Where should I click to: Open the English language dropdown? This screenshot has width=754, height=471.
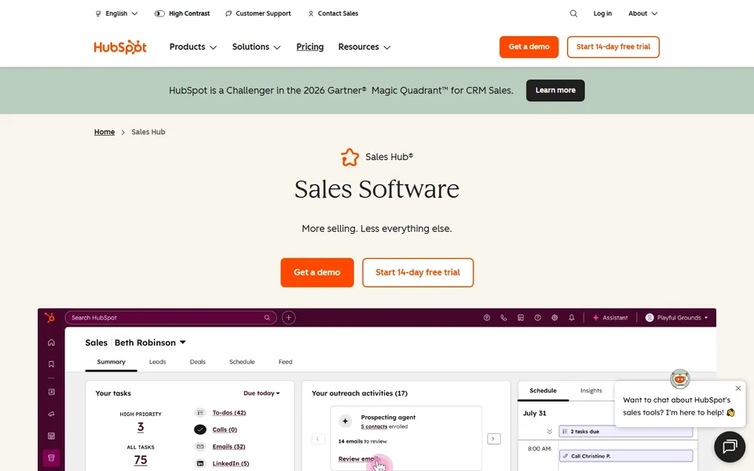(117, 13)
